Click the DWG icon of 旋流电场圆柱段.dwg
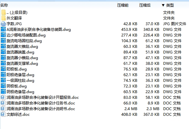This screenshot has height=129, width=189. click(x=3, y=41)
